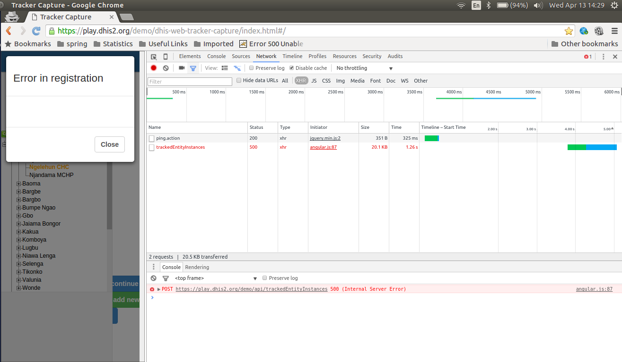This screenshot has width=622, height=362.
Task: Expand the Baoma tree node
Action: click(19, 184)
